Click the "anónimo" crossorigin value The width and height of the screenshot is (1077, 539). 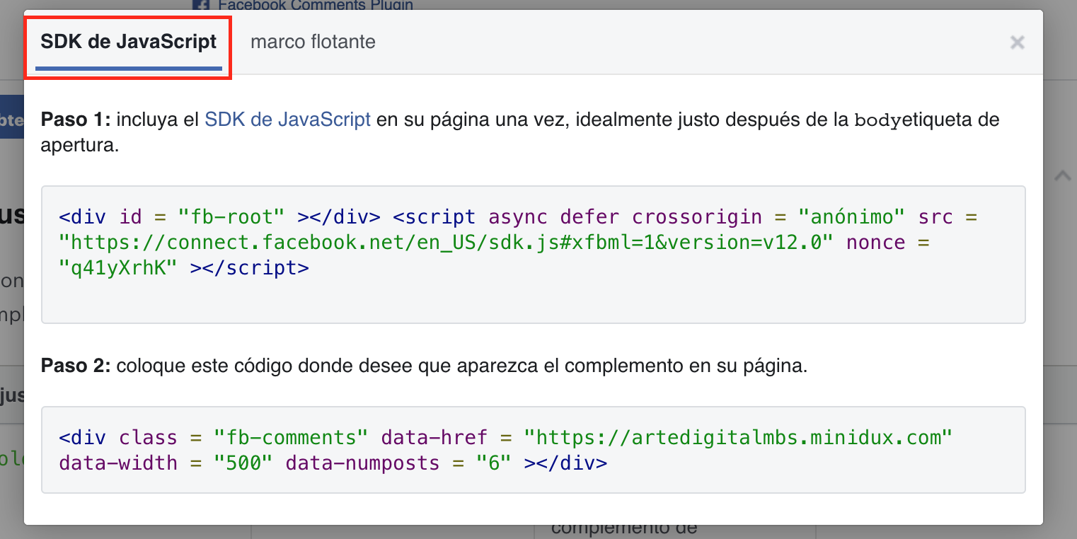click(851, 216)
